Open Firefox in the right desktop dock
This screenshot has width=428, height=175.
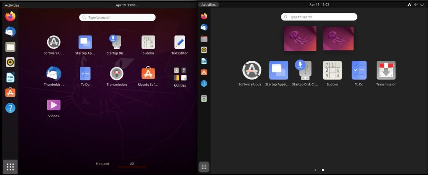[204, 16]
